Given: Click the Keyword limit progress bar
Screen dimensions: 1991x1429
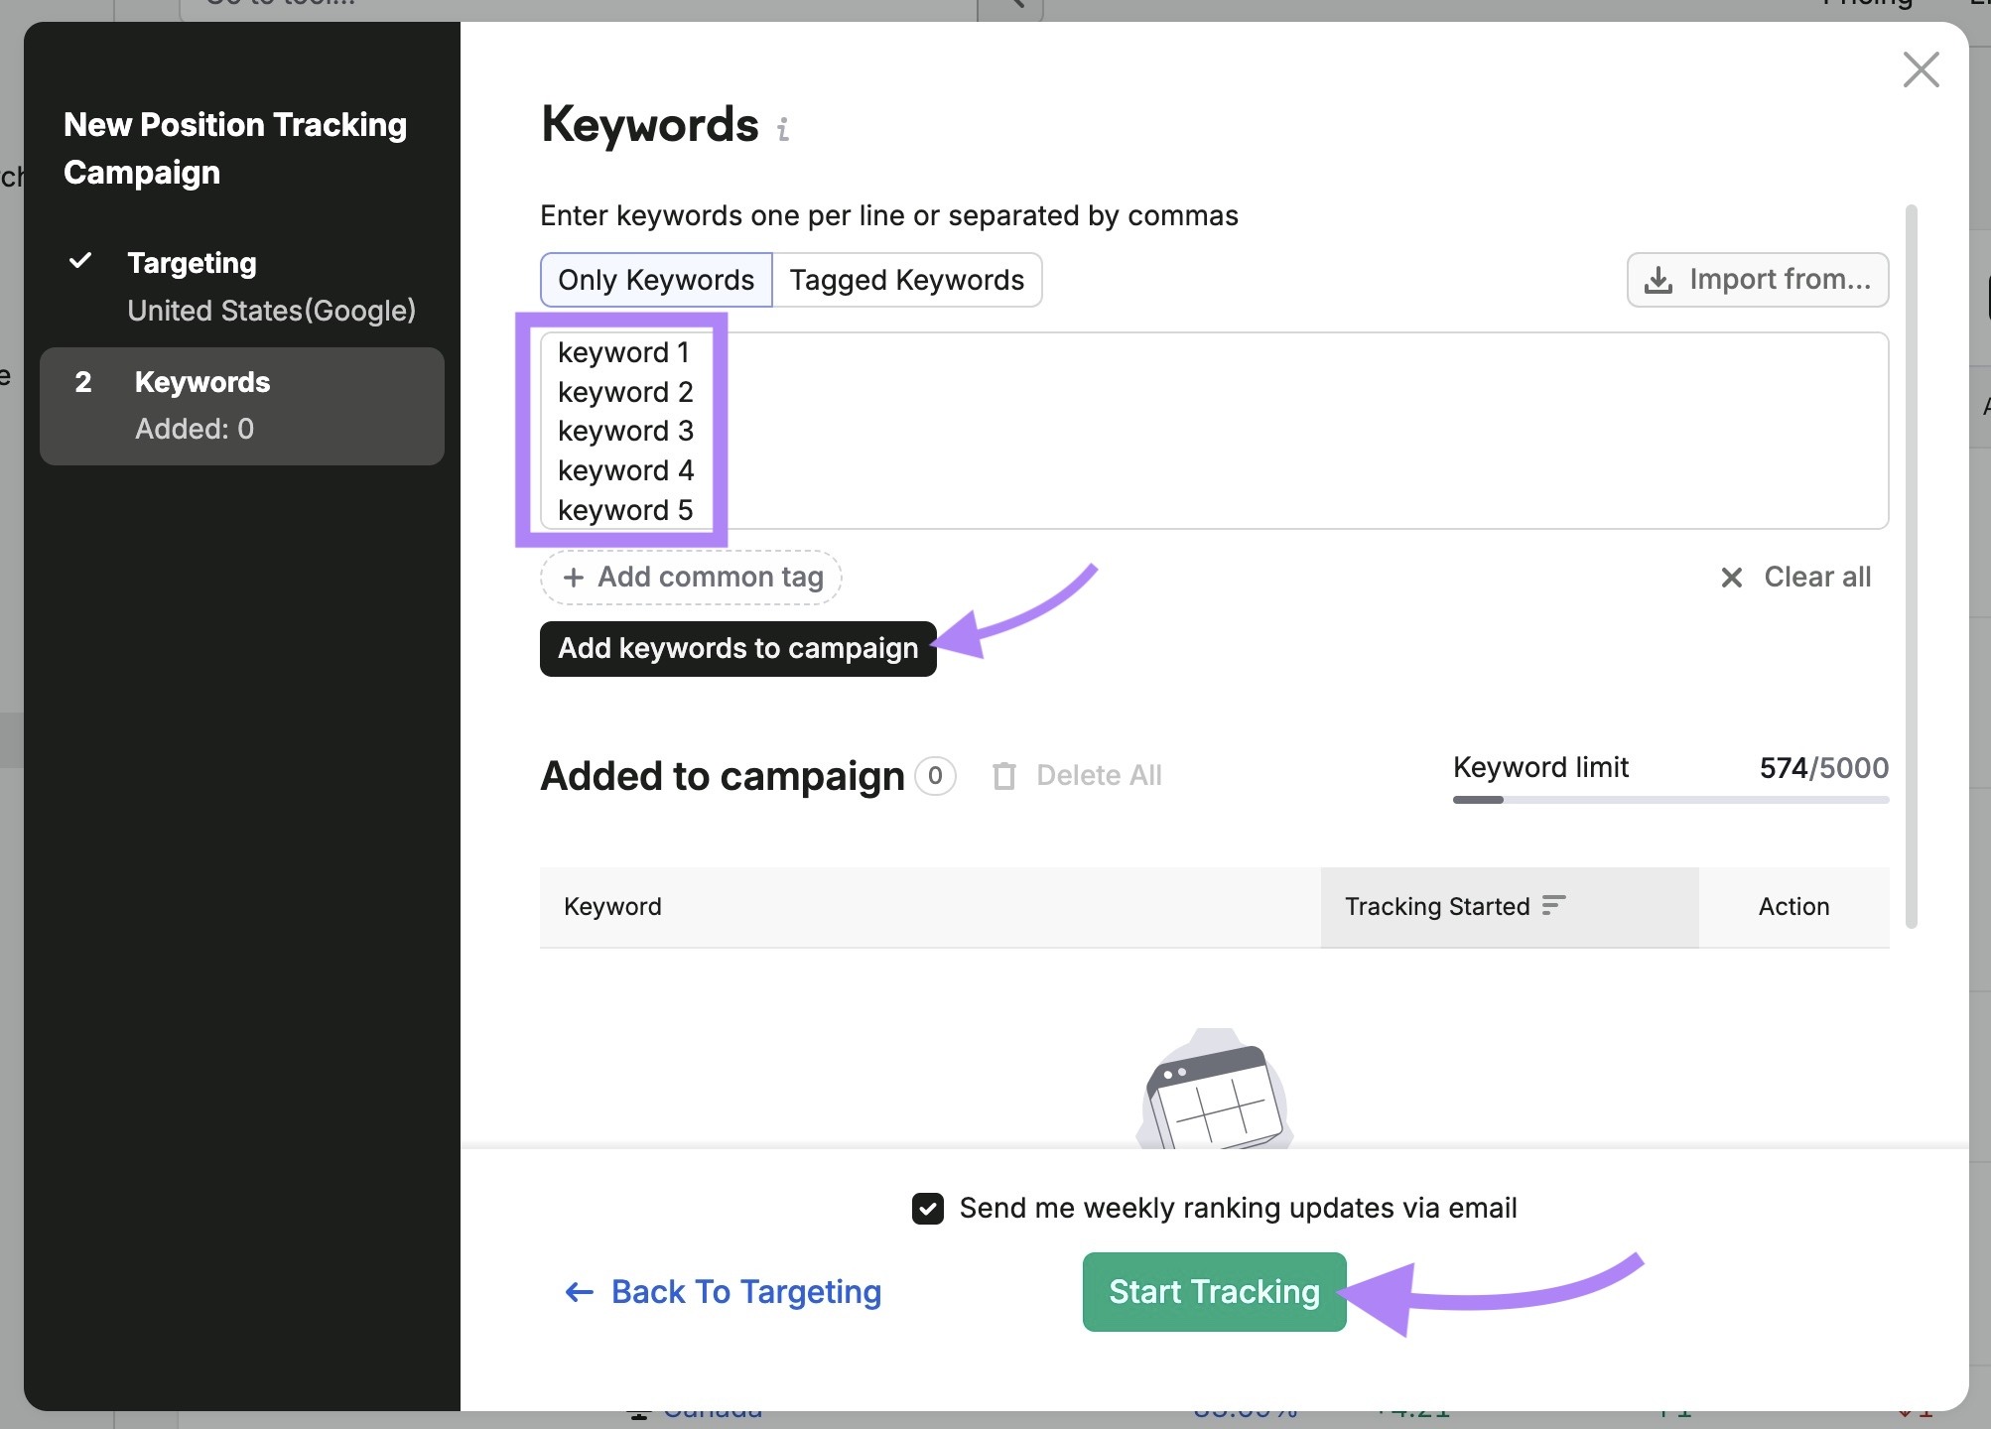Looking at the screenshot, I should coord(1670,800).
